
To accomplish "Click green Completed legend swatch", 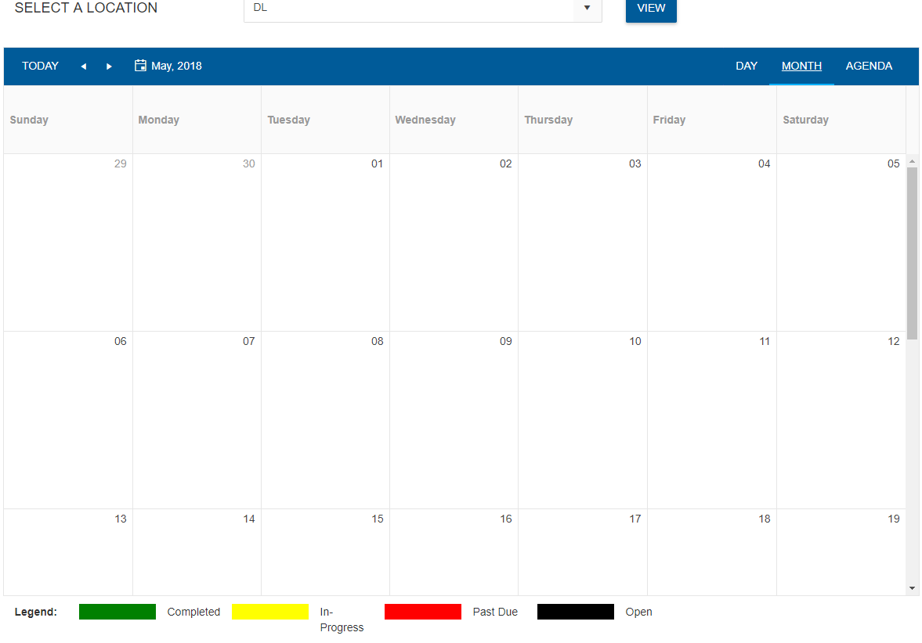I will click(118, 612).
